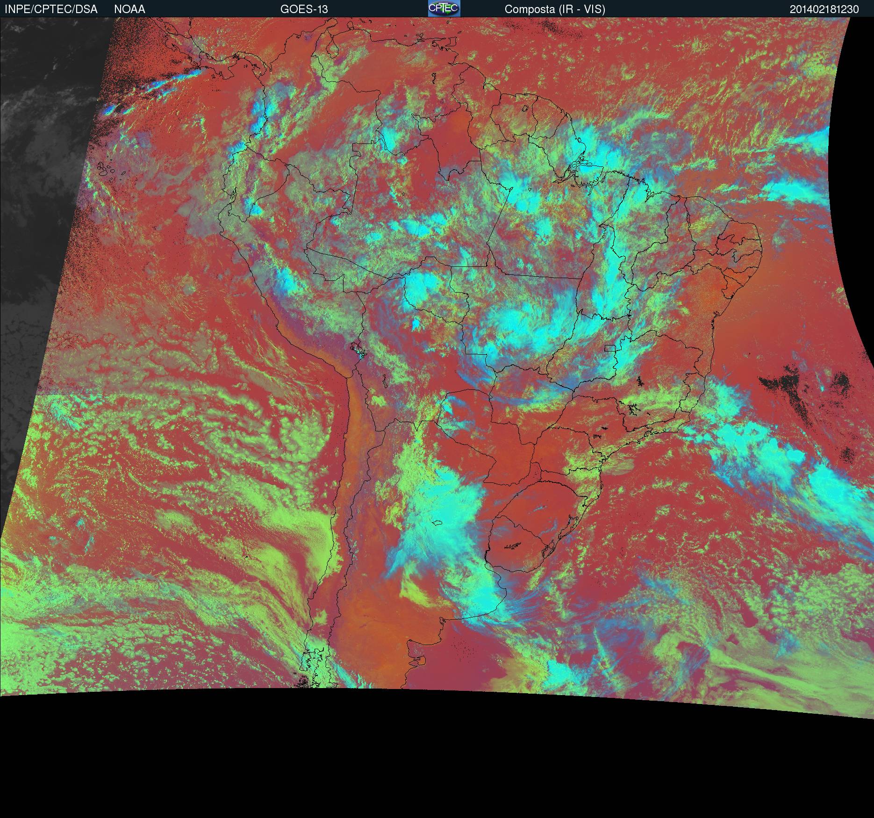Screen dimensions: 874x818
Task: Click the CPTEC logo in the header
Action: [x=444, y=8]
